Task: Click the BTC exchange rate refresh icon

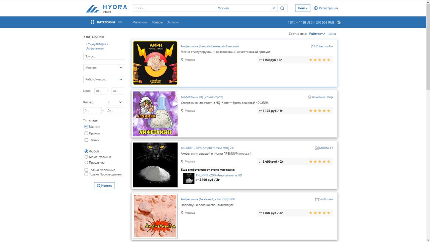Action: [339, 22]
